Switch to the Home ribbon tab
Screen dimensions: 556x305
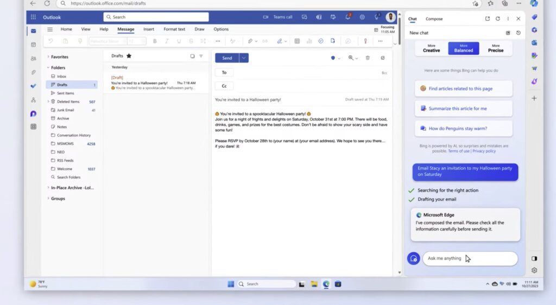tap(66, 29)
